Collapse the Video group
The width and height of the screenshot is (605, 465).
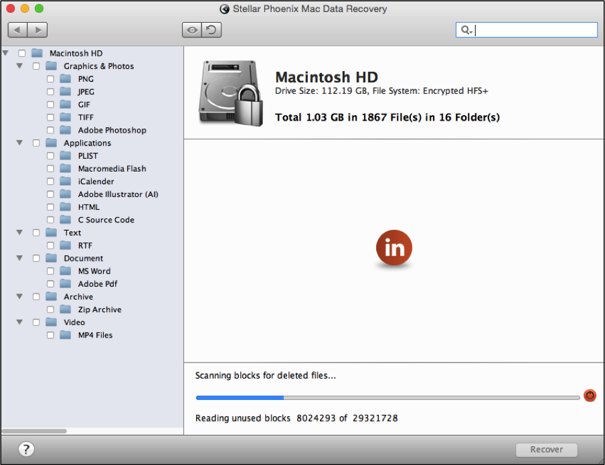19,322
